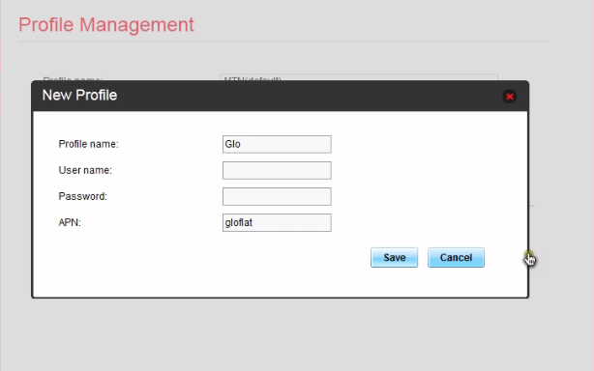Click the Save button
The height and width of the screenshot is (371, 594).
pyautogui.click(x=394, y=258)
